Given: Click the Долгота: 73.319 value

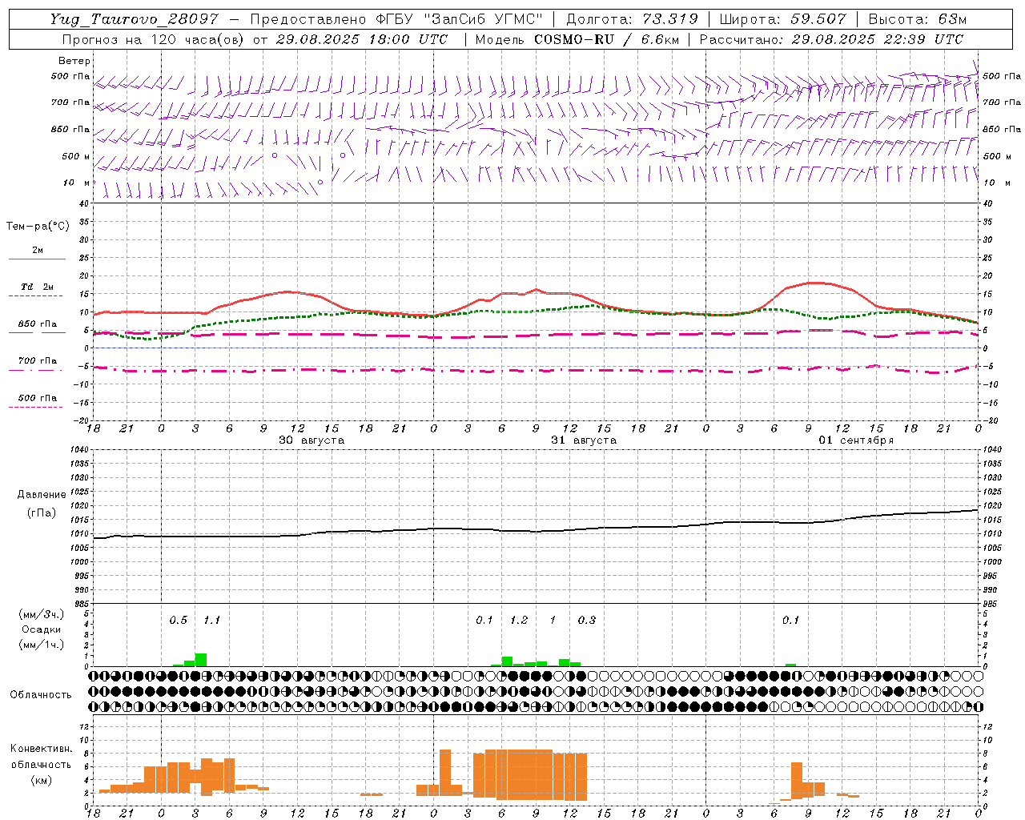Looking at the screenshot, I should (632, 19).
